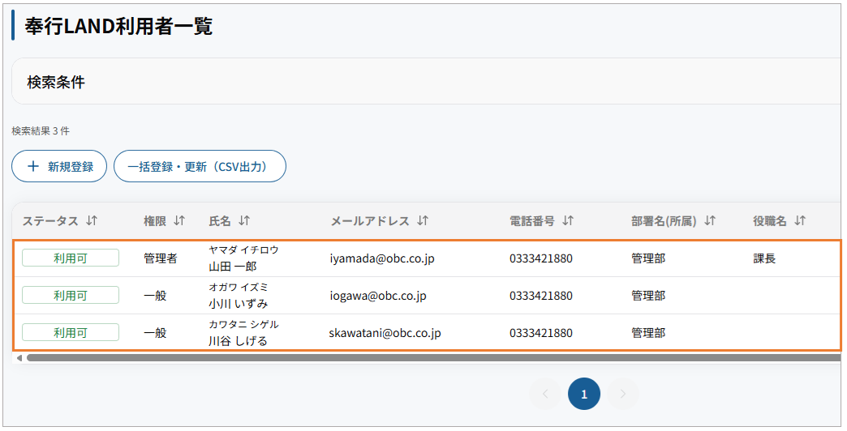Expand the 検索条件 panel

(427, 82)
